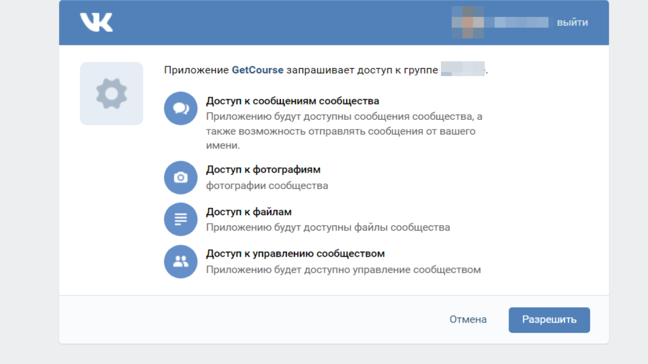Click the community messages chat bubble icon
The image size is (648, 364).
[x=180, y=108]
